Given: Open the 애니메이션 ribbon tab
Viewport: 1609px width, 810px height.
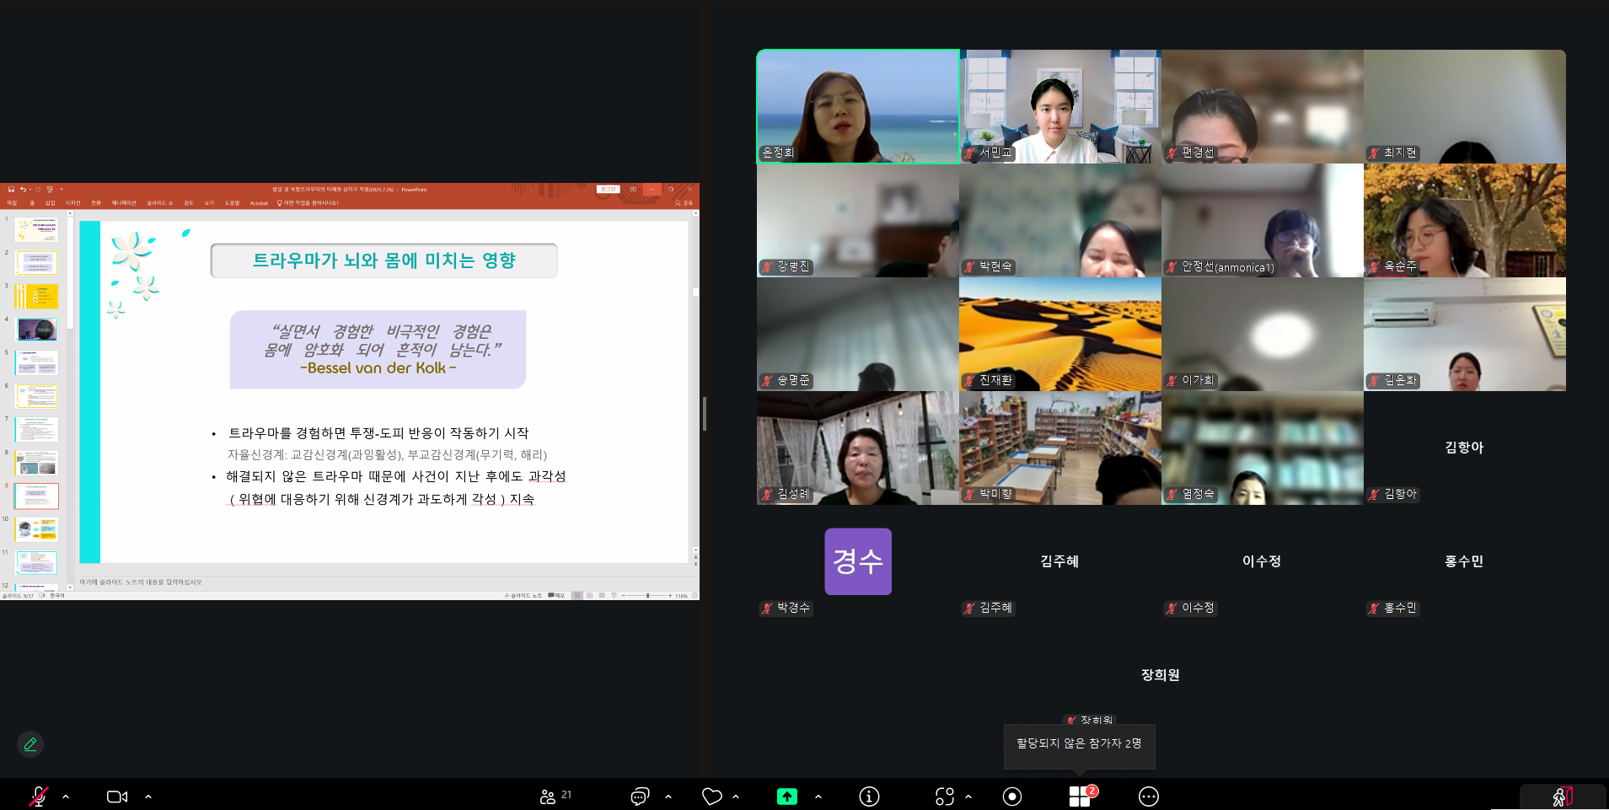Looking at the screenshot, I should click(123, 203).
